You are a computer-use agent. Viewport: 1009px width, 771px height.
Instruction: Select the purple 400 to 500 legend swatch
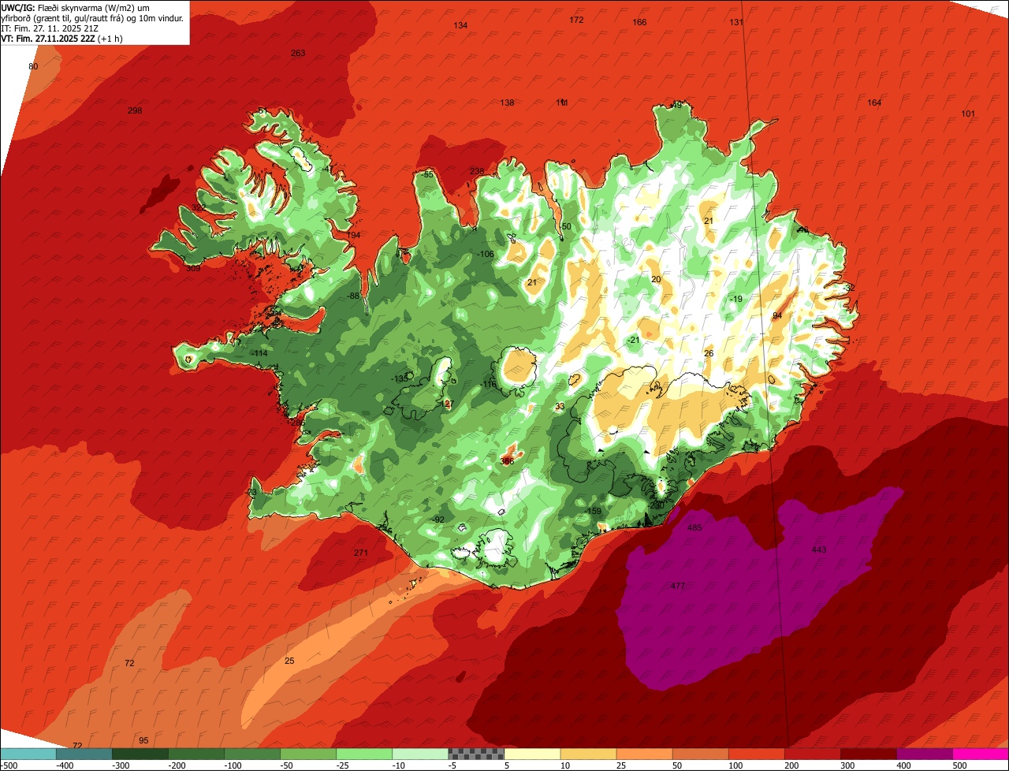[x=924, y=754]
